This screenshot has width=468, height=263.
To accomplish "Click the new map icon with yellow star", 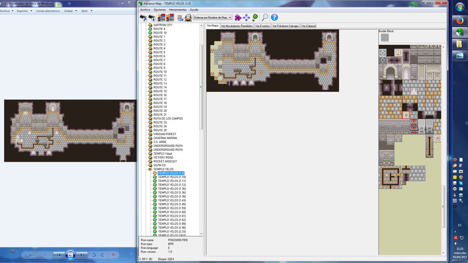I will pos(161,17).
